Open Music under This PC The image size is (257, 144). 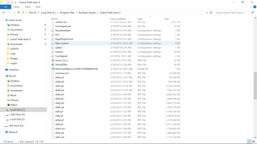point(13,95)
